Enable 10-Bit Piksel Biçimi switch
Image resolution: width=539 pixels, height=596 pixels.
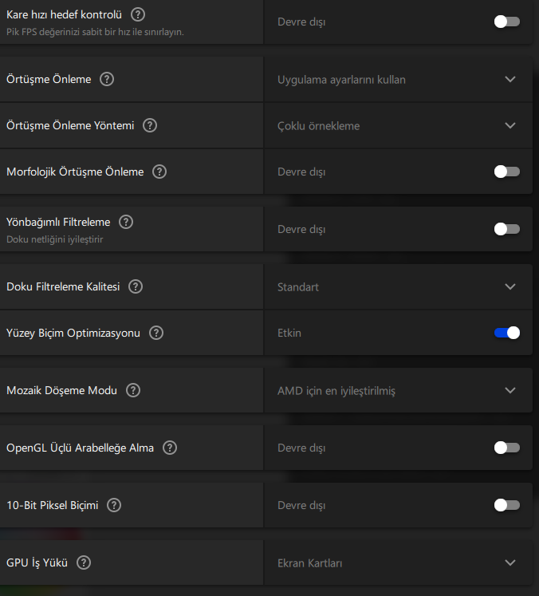506,505
